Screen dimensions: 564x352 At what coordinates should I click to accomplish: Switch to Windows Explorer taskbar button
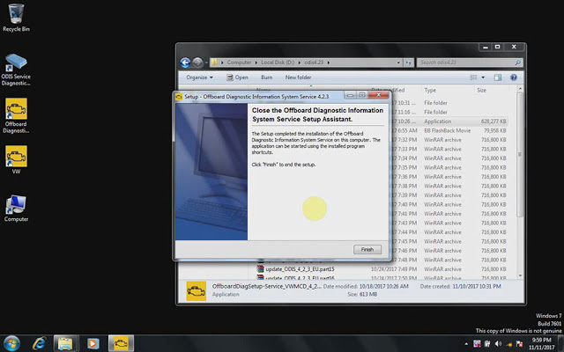tap(65, 343)
